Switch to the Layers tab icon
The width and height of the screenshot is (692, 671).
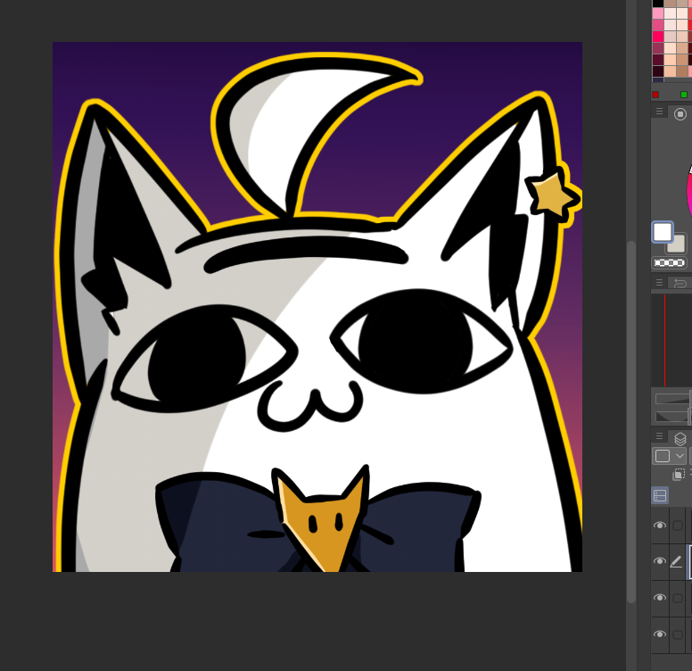(x=680, y=438)
